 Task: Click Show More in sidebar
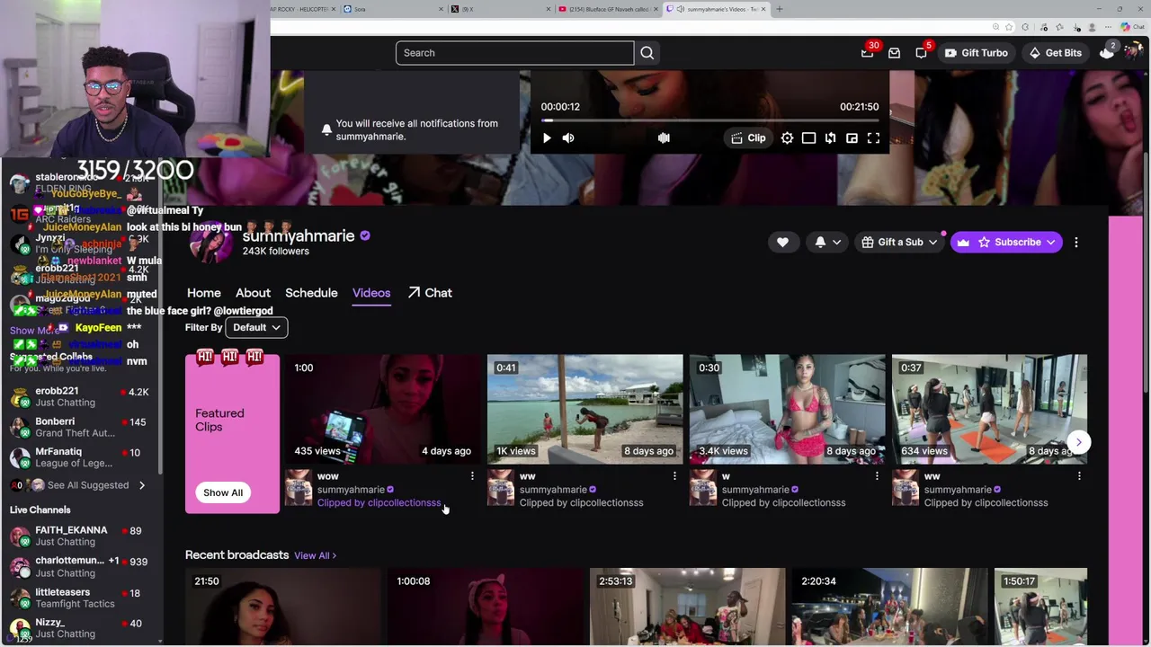coord(34,331)
